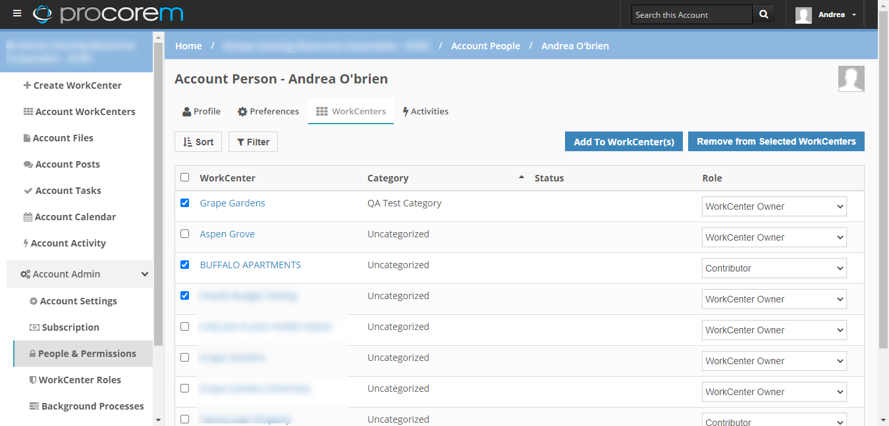Viewport: 889px width, 426px height.
Task: Switch to the Preferences tab
Action: tap(268, 111)
